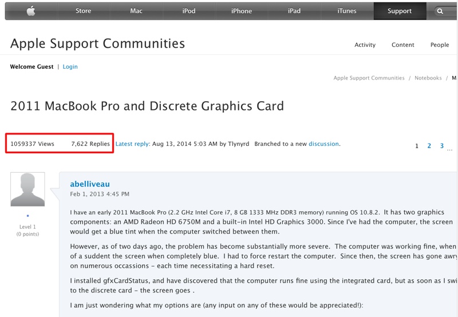The image size is (458, 317).
Task: Click the Welcome Guest text
Action: tap(32, 66)
